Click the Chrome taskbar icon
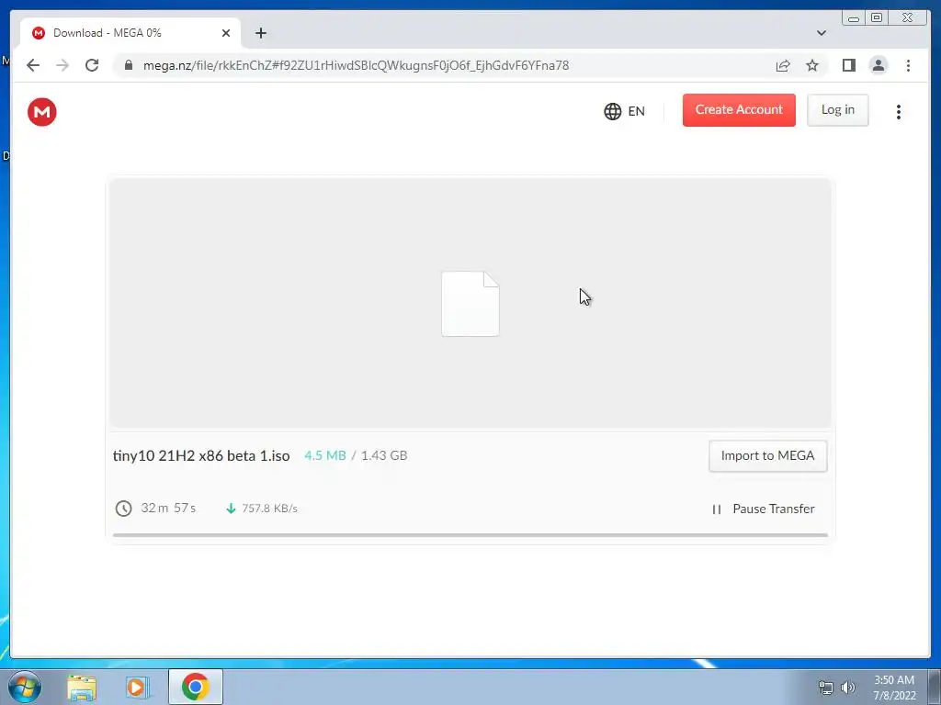941x705 pixels. [x=196, y=687]
